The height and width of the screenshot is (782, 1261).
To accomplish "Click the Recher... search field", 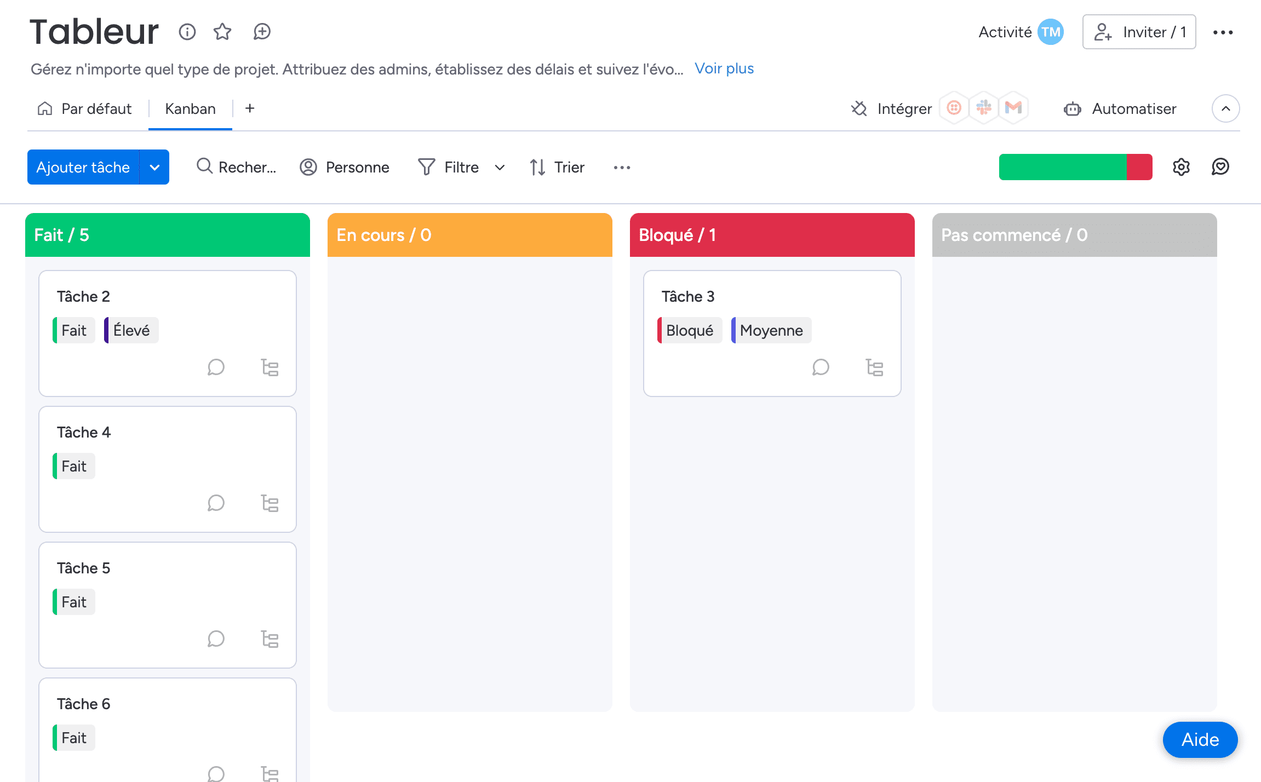I will (236, 167).
